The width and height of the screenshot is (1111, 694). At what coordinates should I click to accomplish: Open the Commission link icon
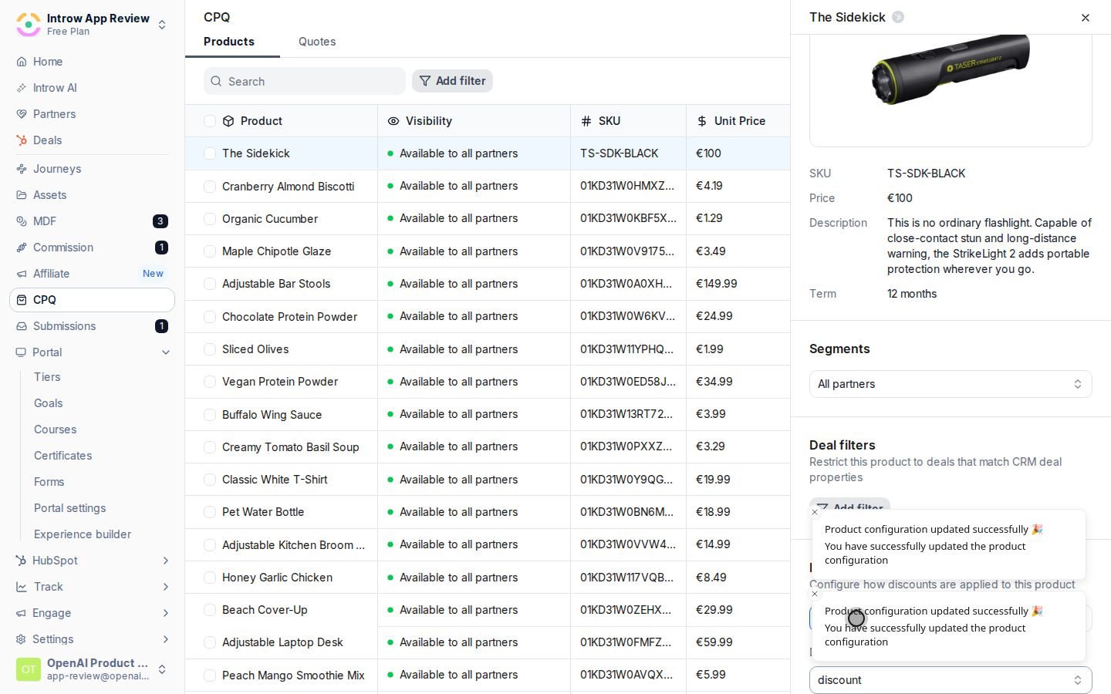[x=22, y=248]
